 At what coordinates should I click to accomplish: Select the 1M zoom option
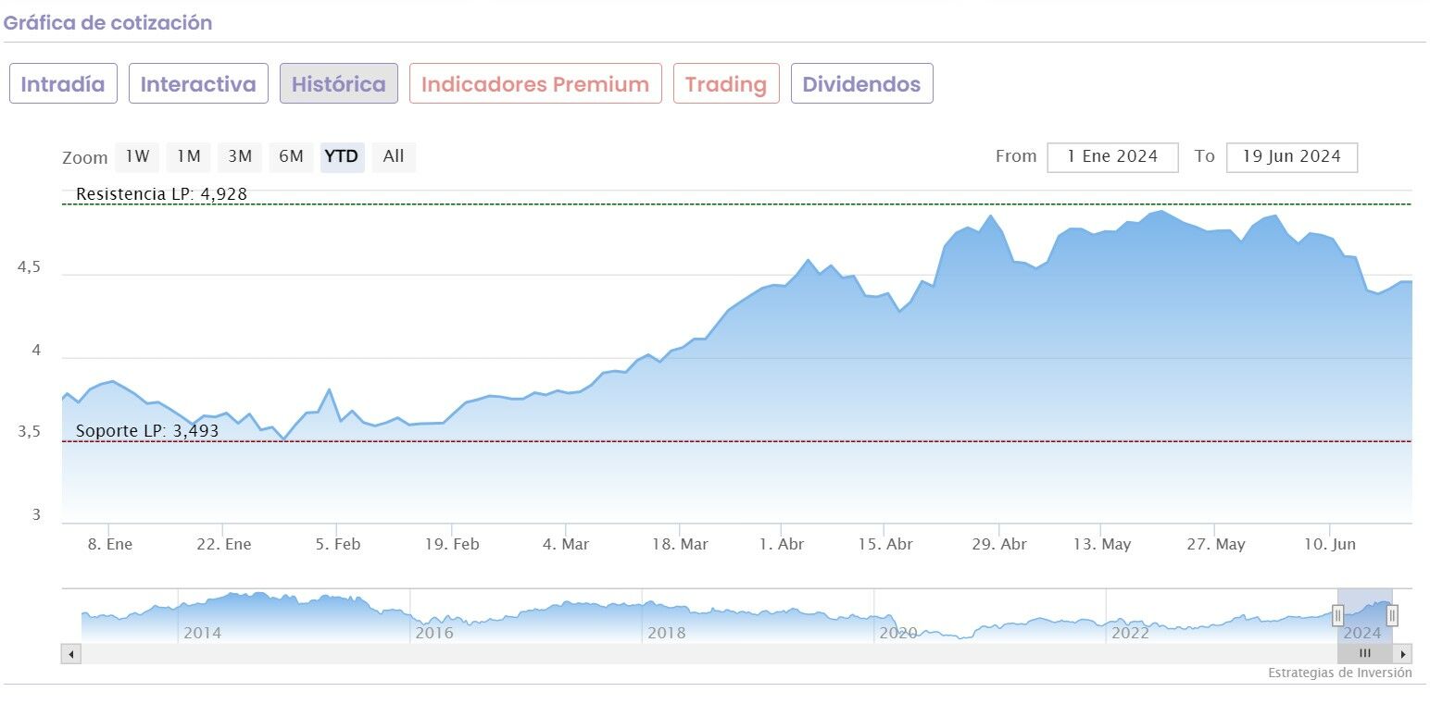[x=189, y=156]
